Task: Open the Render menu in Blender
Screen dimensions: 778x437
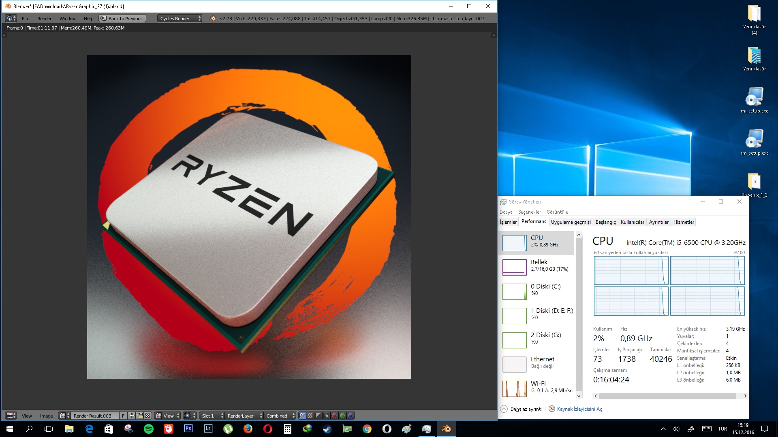Action: [x=44, y=19]
